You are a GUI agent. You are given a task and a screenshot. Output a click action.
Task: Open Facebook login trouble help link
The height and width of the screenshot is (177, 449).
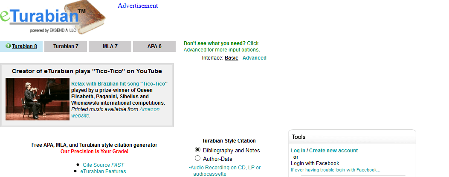[x=335, y=170]
